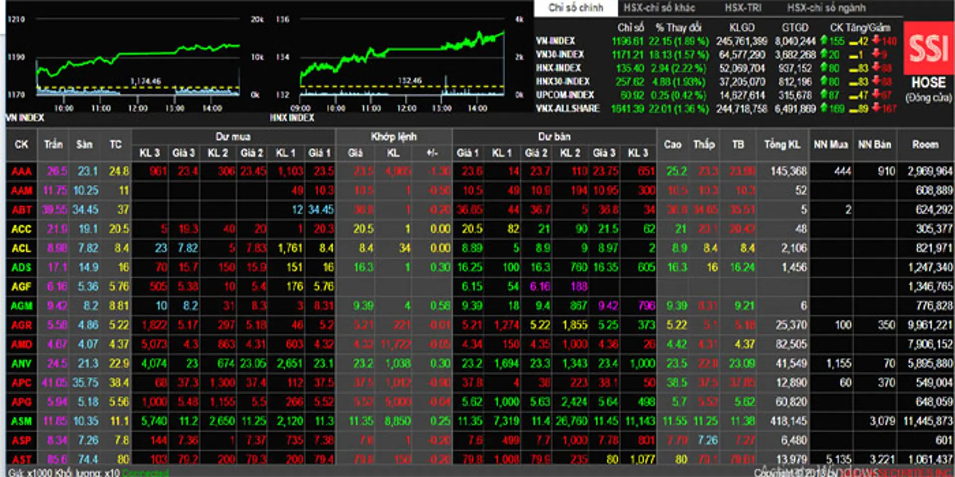This screenshot has width=955, height=477.
Task: Open stock symbol AST
Action: [x=21, y=459]
